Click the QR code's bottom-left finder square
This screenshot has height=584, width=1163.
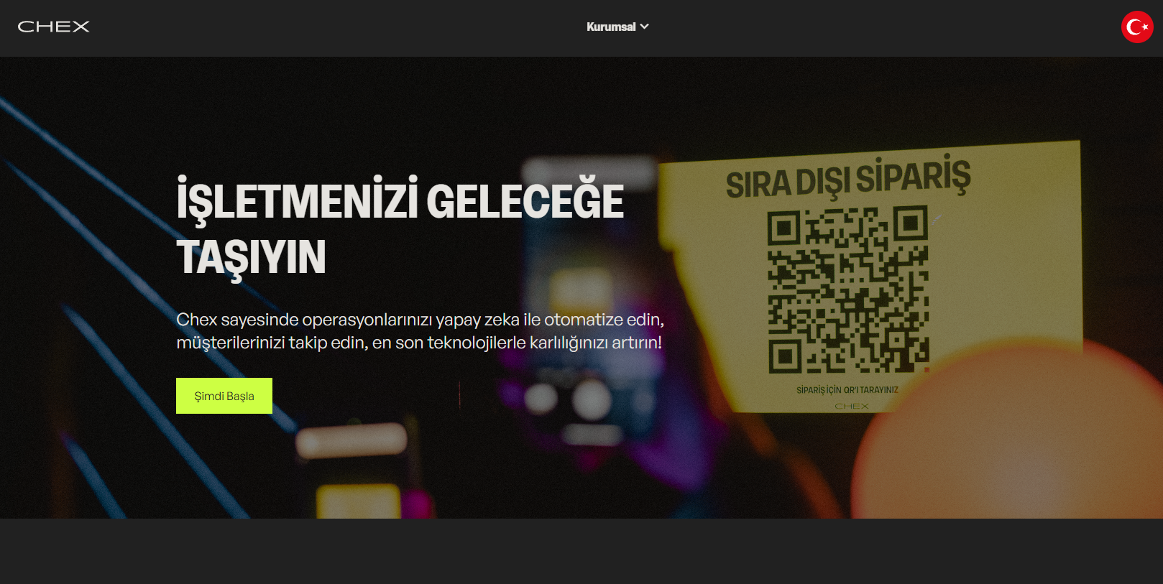click(785, 356)
